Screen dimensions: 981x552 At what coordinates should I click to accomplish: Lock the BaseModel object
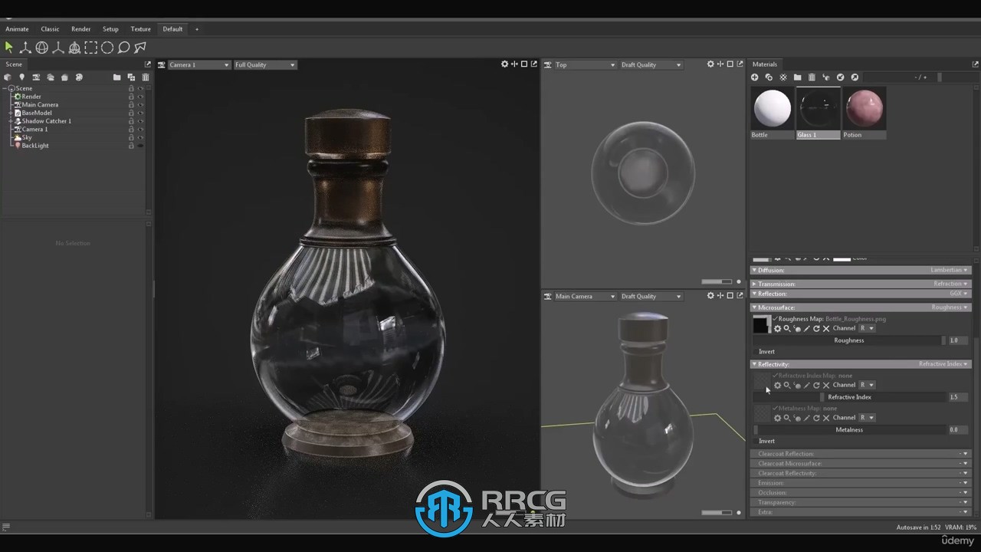tap(131, 113)
